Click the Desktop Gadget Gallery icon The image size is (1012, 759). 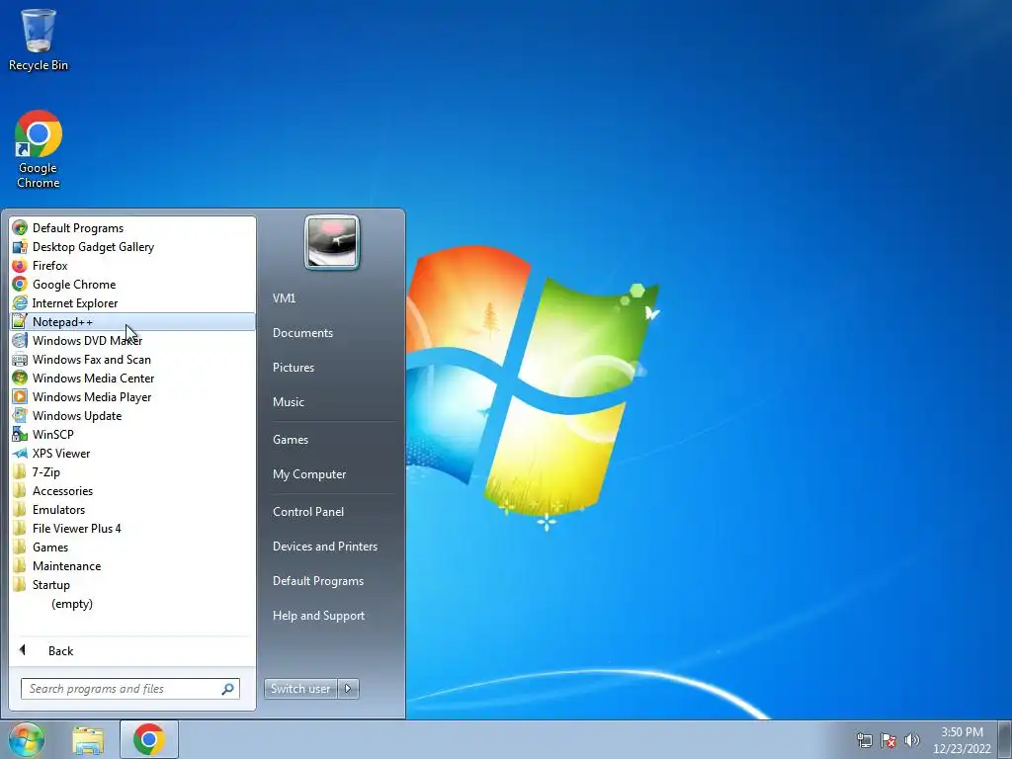[20, 246]
